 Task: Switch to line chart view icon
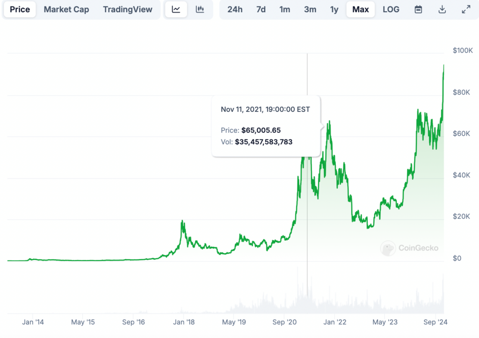176,9
